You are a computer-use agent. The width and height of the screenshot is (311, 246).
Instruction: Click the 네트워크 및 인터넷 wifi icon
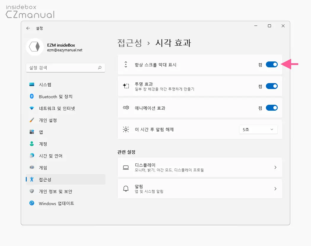coord(32,108)
